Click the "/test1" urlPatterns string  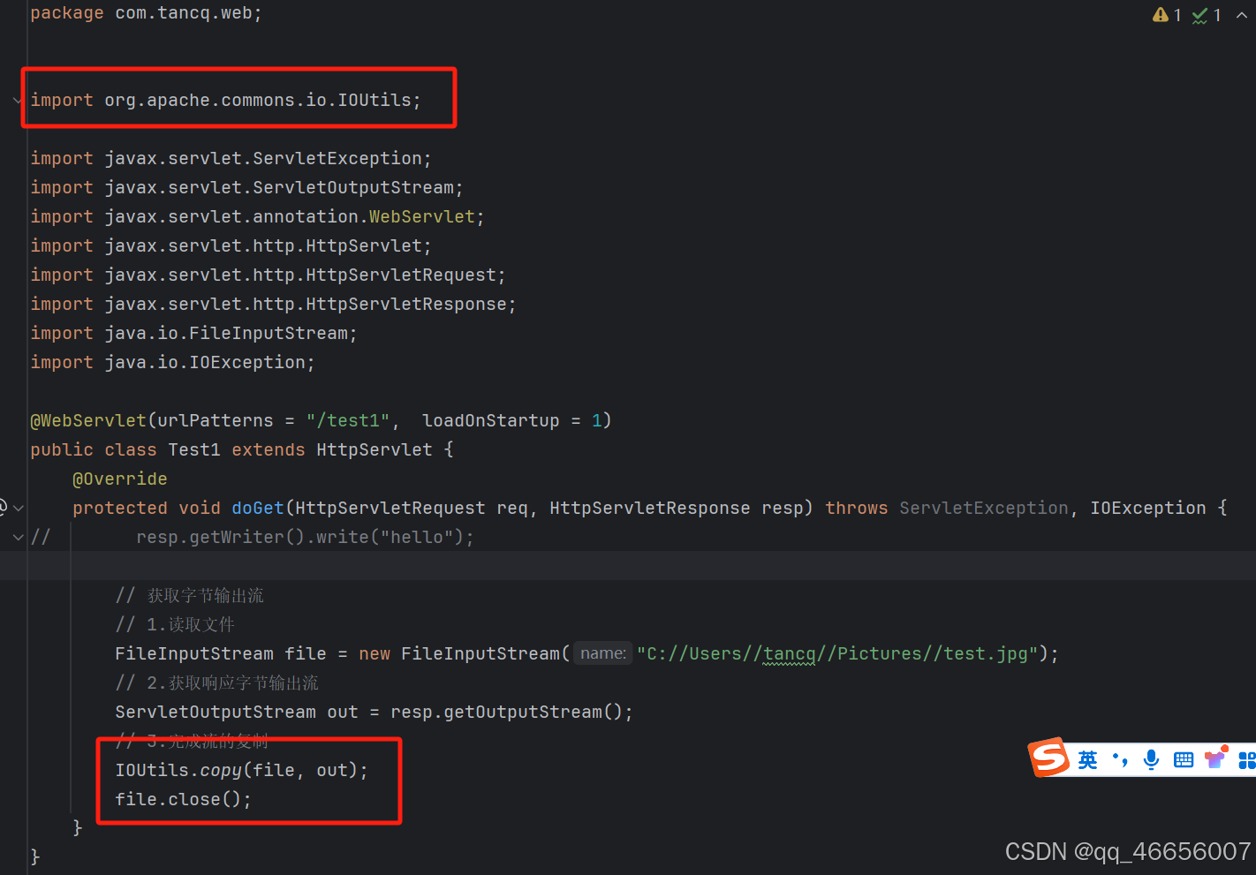tap(348, 420)
